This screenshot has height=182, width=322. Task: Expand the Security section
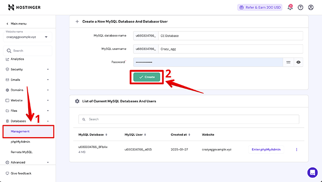pos(48,70)
